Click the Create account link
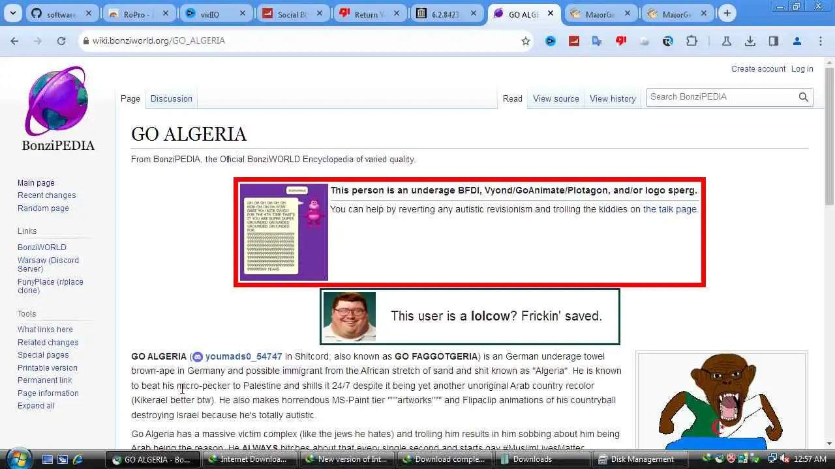The image size is (835, 469). click(758, 69)
